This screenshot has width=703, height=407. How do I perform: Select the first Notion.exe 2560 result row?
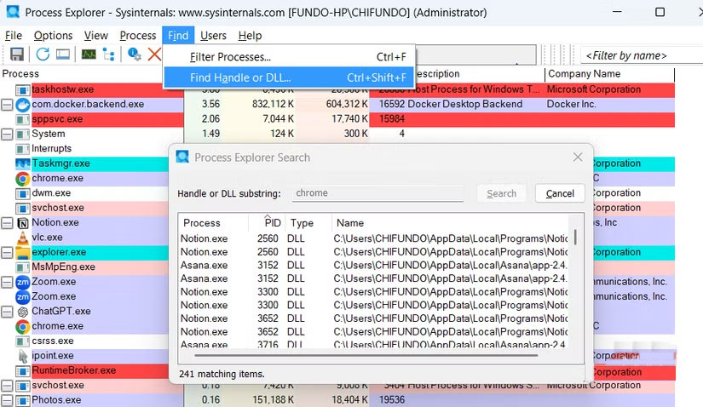[374, 238]
